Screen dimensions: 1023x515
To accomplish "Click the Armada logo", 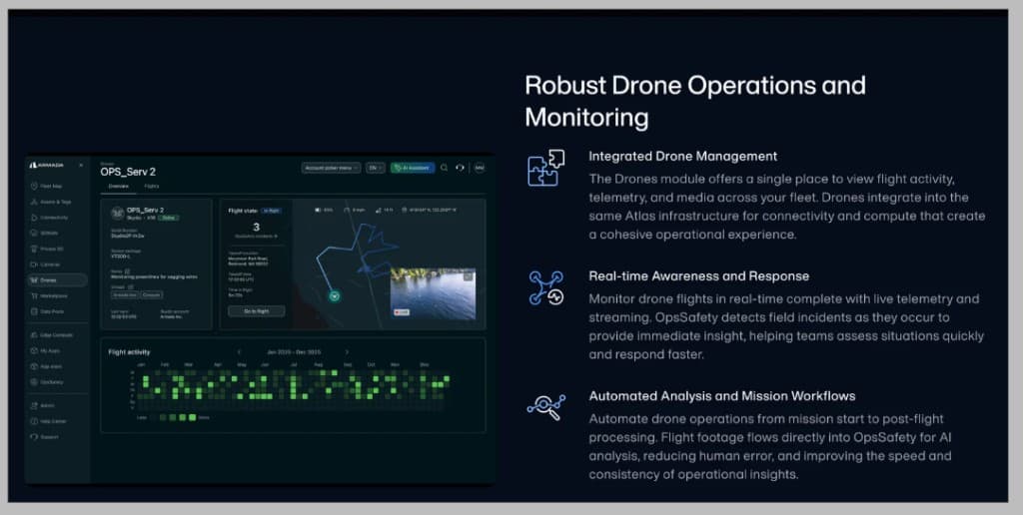I will pos(46,165).
